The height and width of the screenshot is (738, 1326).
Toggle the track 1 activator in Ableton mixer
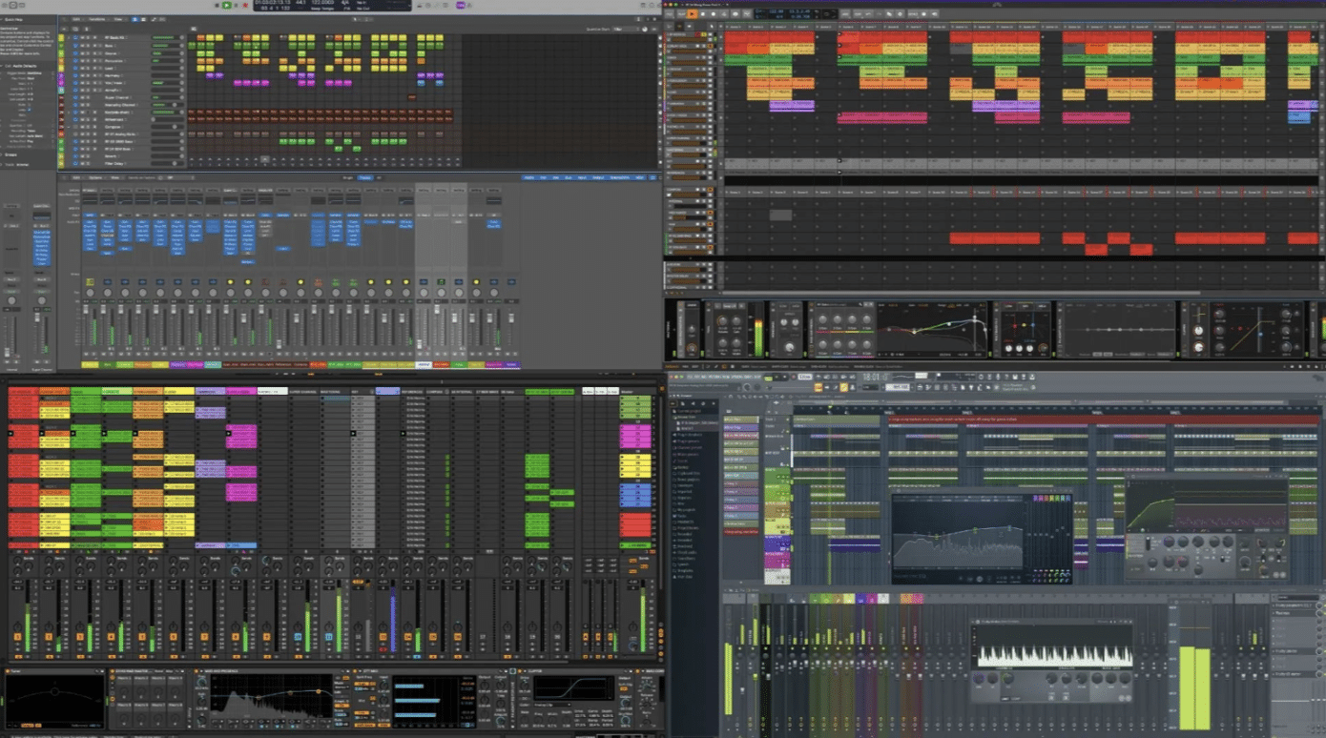[16, 637]
